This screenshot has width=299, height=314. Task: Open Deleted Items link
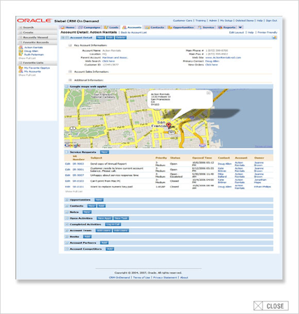tap(245, 21)
